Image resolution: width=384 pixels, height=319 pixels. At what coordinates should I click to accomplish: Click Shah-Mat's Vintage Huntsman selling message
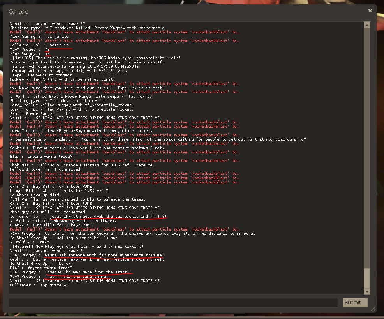tap(82, 165)
